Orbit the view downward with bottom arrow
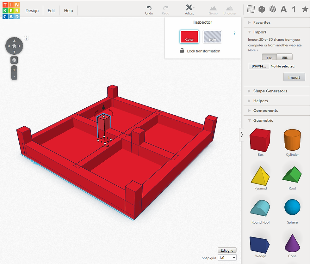This screenshot has width=310, height=264. (x=14, y=52)
